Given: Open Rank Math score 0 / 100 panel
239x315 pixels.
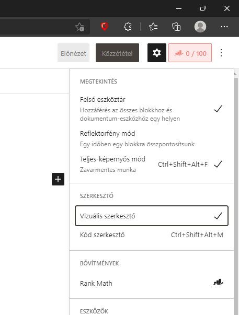Looking at the screenshot, I should pyautogui.click(x=190, y=53).
